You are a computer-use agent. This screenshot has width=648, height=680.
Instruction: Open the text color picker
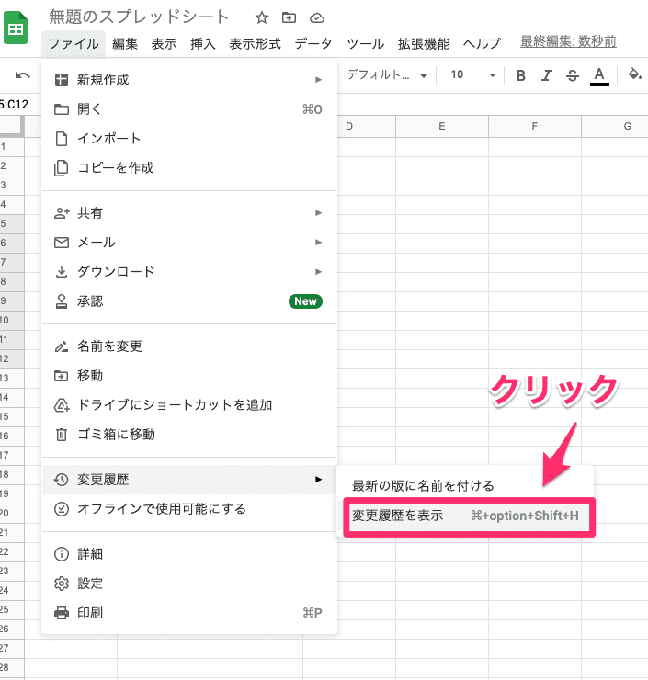point(599,75)
